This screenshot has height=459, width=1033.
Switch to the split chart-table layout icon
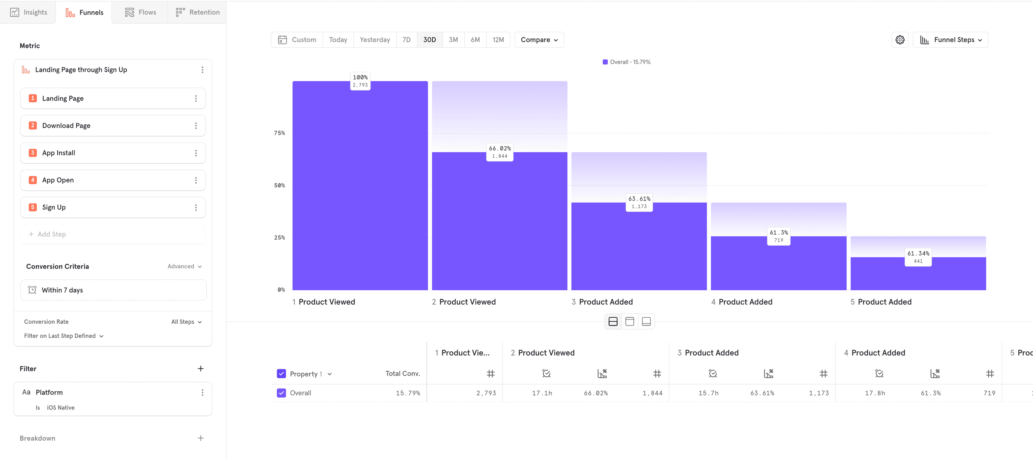coord(613,322)
